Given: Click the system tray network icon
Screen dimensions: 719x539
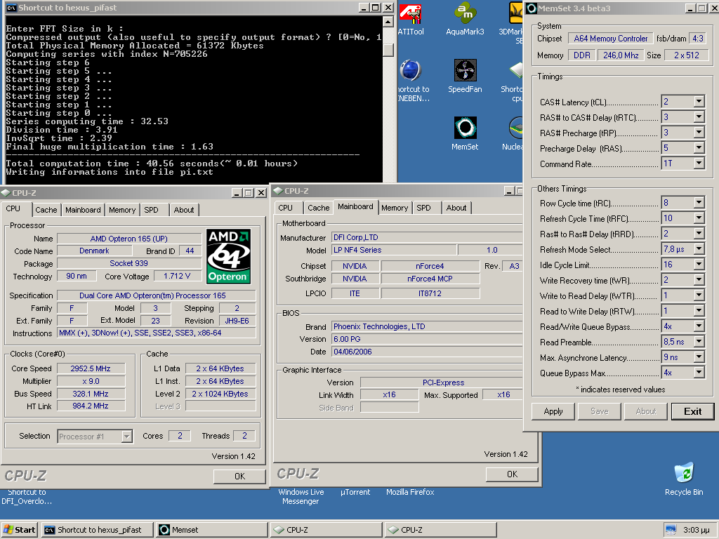Looking at the screenshot, I should pos(671,530).
